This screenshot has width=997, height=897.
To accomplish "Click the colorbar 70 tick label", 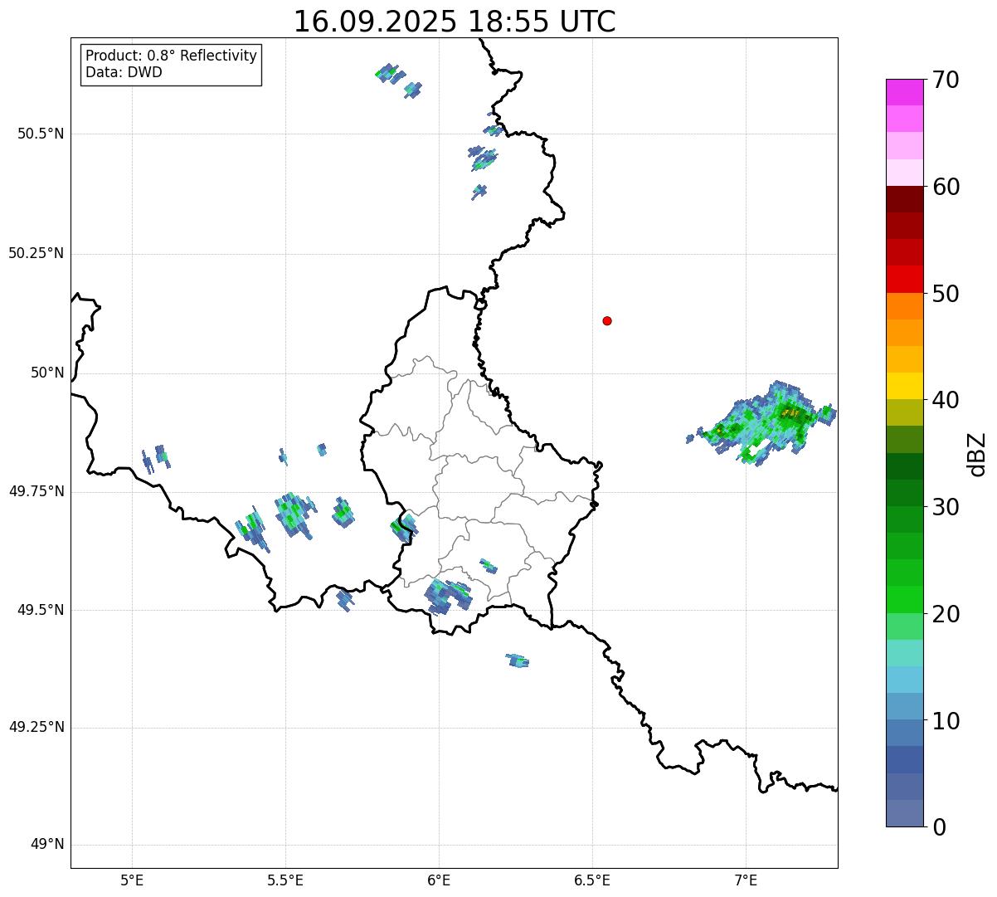I will tap(946, 80).
